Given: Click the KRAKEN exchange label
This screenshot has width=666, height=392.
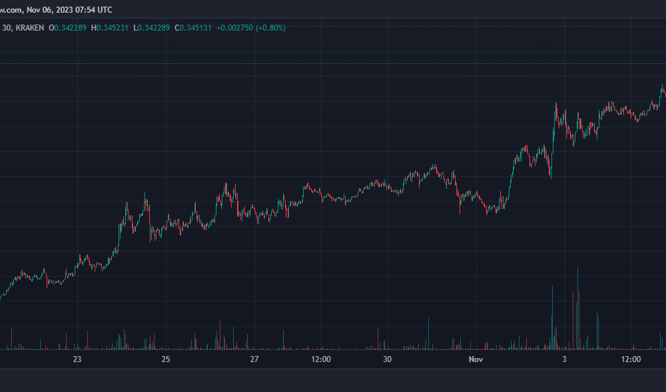Looking at the screenshot, I should pyautogui.click(x=30, y=28).
